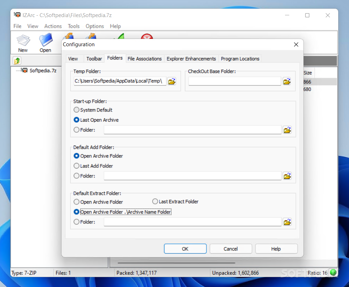
Task: Confirm settings with the OK button
Action: (185, 249)
